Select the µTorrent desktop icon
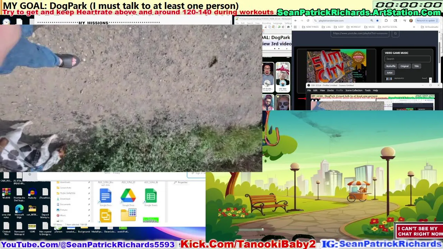The image size is (443, 249). 58,230
